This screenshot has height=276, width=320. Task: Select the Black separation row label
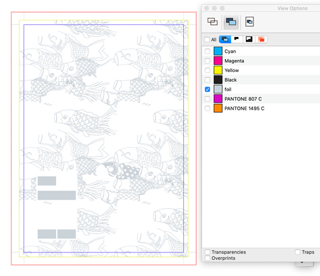(x=231, y=80)
